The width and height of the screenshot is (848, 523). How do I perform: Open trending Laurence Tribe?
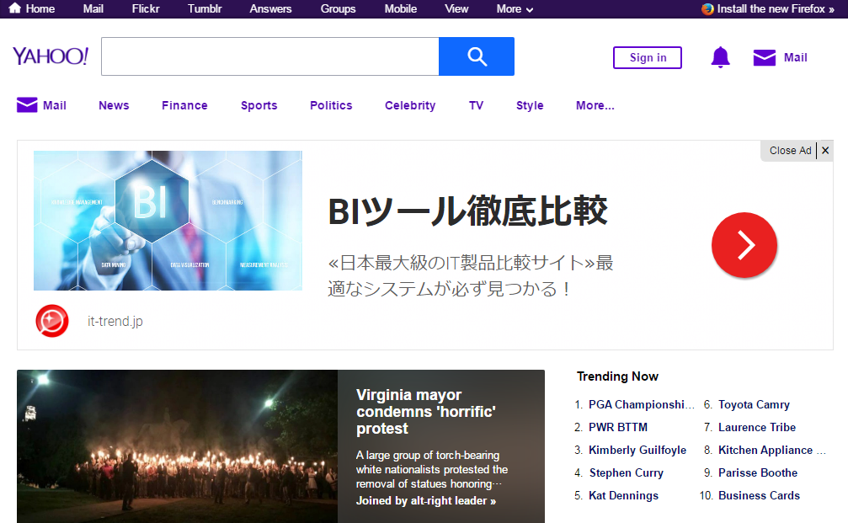(x=756, y=427)
